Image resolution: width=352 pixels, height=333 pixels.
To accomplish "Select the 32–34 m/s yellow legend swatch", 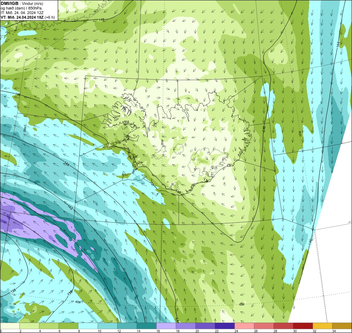I will tap(322, 326).
